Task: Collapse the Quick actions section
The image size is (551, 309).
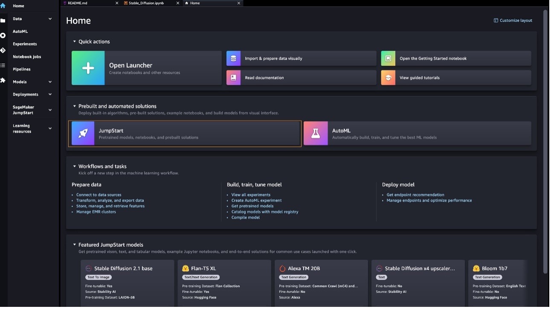Action: coord(75,42)
